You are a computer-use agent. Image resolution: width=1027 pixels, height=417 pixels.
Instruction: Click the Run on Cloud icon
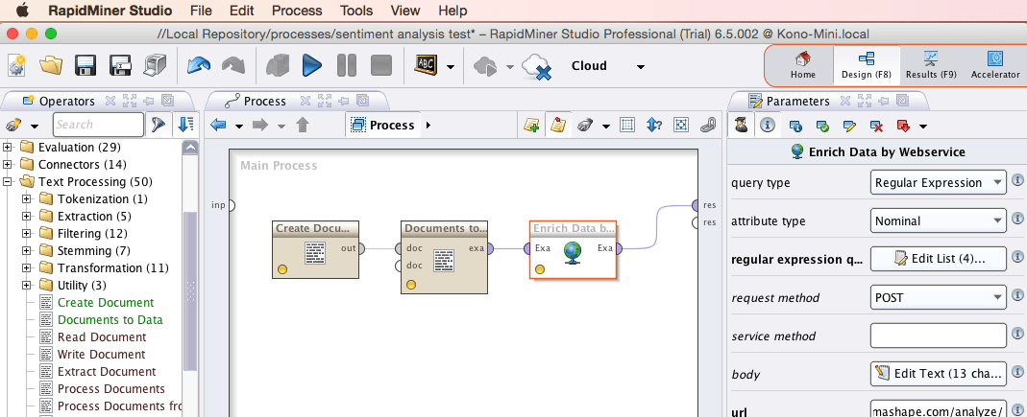485,65
